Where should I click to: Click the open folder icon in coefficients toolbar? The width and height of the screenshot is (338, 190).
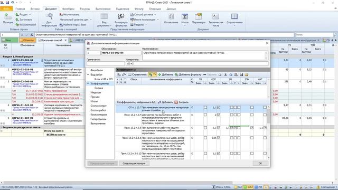click(x=247, y=74)
